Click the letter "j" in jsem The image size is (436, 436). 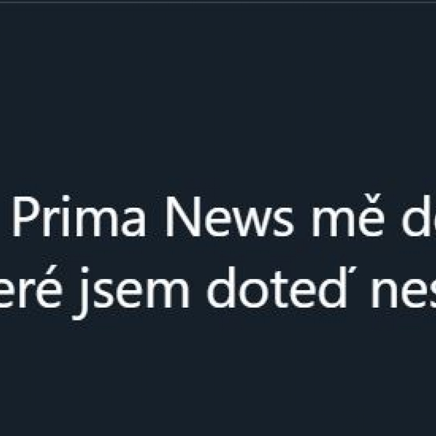[x=81, y=293]
